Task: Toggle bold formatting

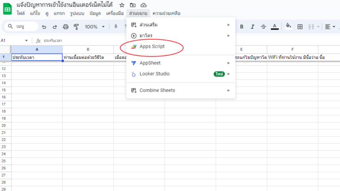Action: point(242,27)
